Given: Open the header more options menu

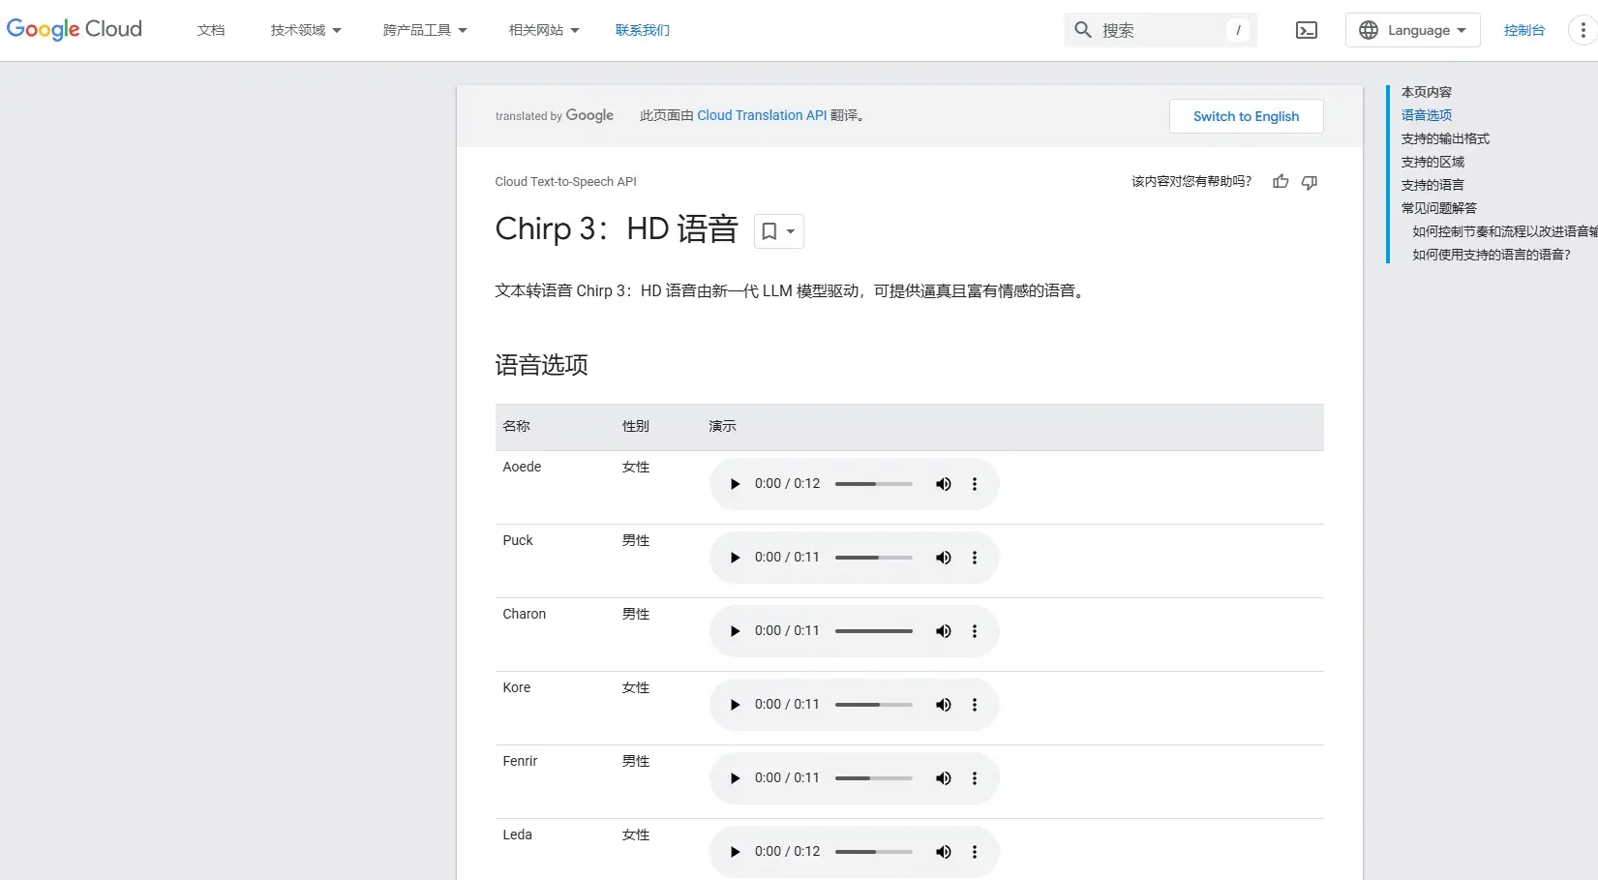Looking at the screenshot, I should pyautogui.click(x=1583, y=30).
